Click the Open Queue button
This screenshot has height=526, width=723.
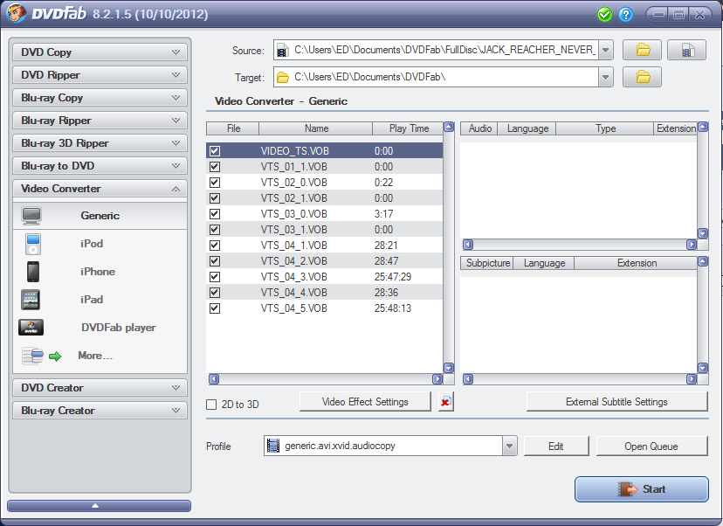651,446
